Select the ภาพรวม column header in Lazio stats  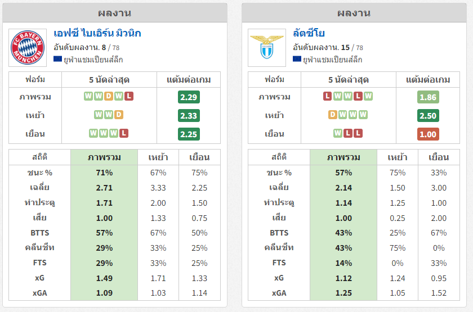point(343,157)
